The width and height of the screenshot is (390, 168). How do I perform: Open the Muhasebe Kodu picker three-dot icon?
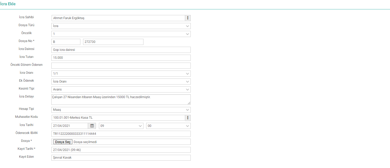(x=188, y=118)
